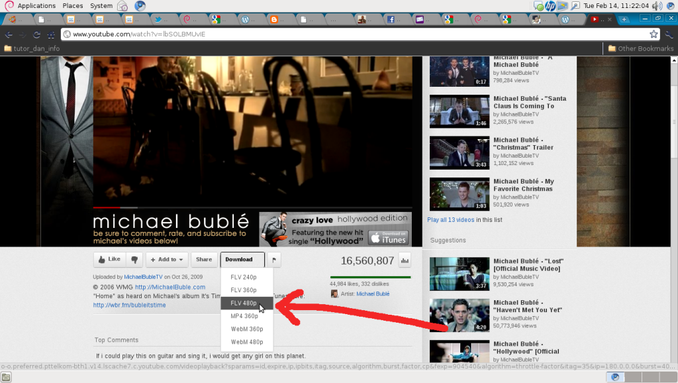Reload the YouTube page

click(37, 34)
